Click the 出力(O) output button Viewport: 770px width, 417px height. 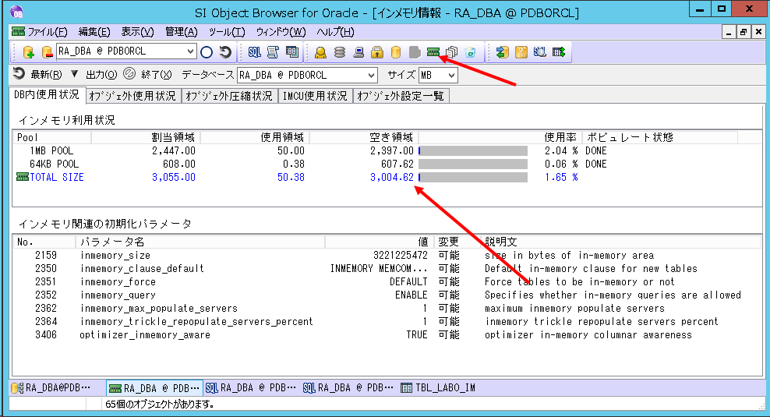coord(94,75)
